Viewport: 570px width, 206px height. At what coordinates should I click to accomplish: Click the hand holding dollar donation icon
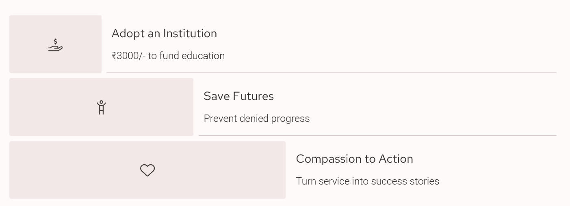click(55, 45)
